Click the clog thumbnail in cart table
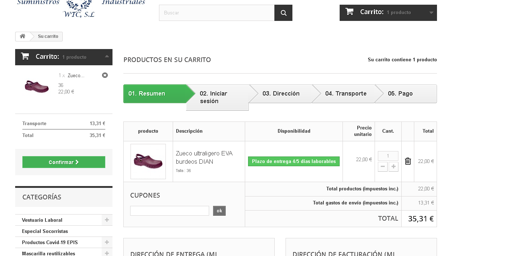 click(148, 161)
